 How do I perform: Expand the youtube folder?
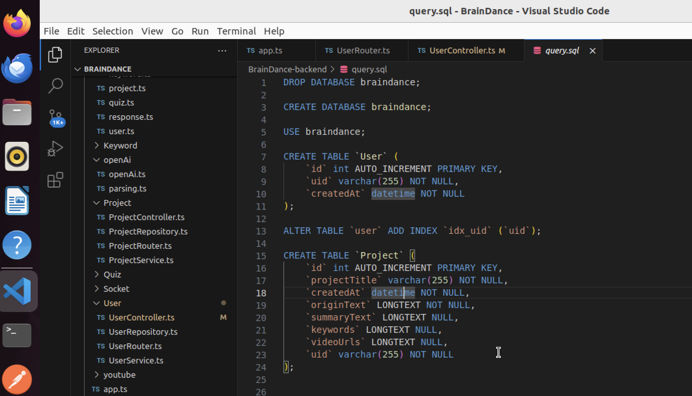96,375
